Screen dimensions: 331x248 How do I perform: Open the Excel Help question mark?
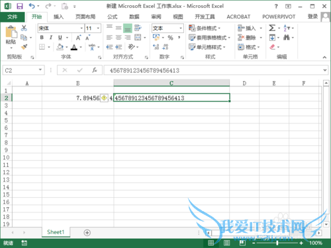pyautogui.click(x=276, y=7)
